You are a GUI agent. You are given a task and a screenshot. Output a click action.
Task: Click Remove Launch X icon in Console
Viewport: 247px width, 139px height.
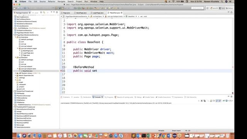201,101
